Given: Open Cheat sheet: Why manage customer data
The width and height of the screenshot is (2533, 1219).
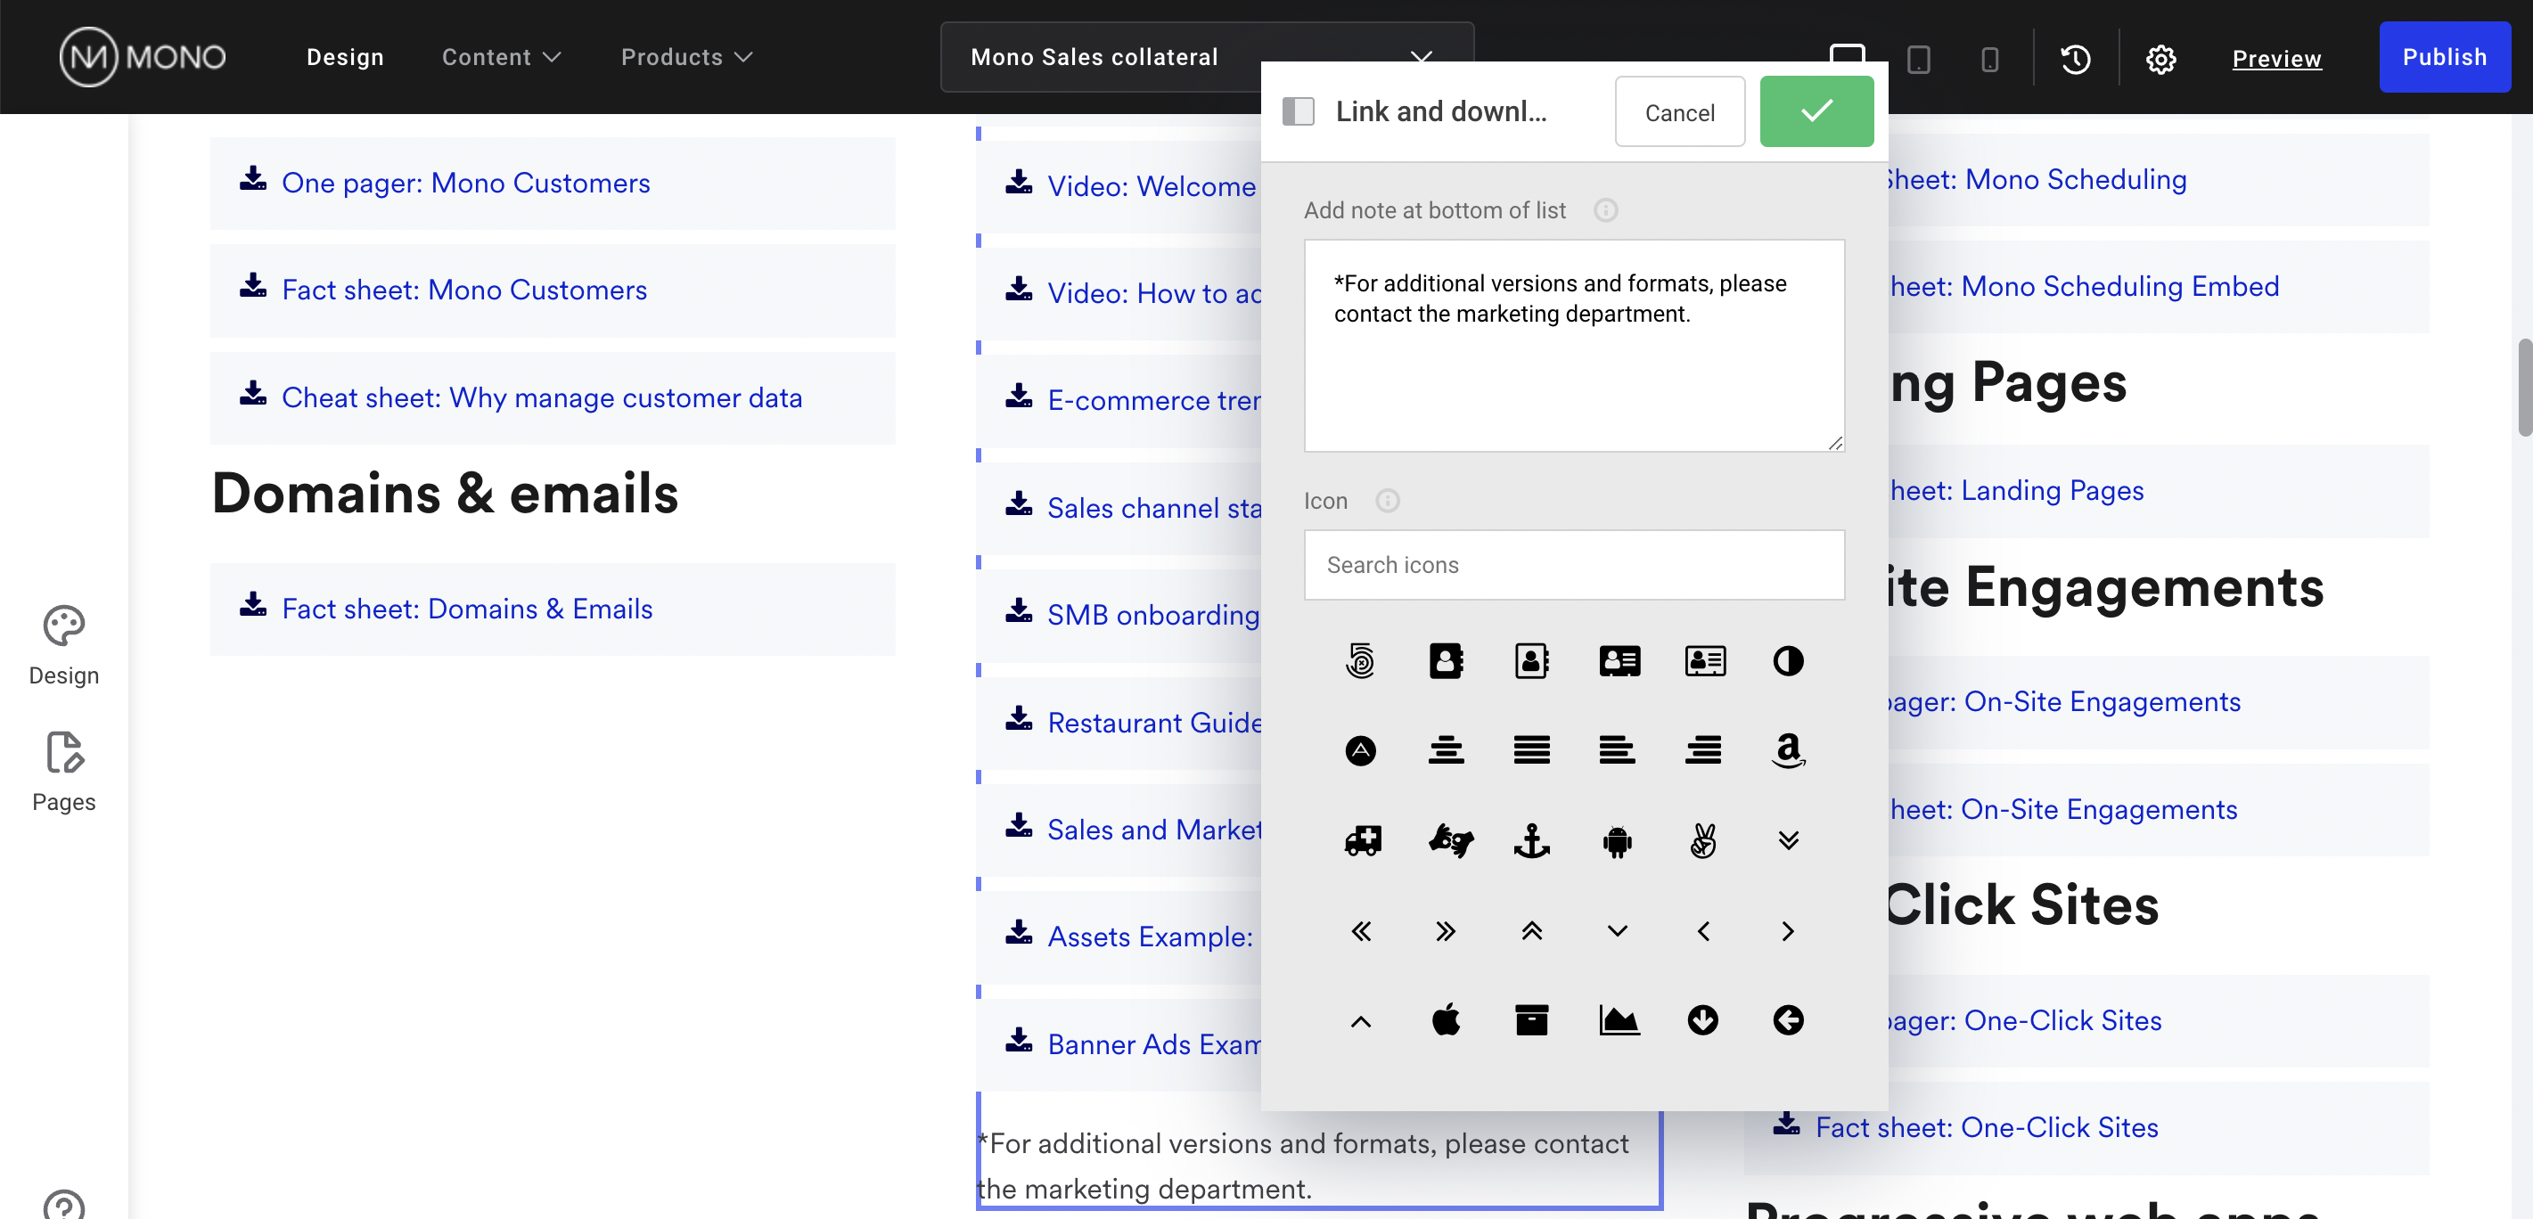Looking at the screenshot, I should (x=542, y=397).
